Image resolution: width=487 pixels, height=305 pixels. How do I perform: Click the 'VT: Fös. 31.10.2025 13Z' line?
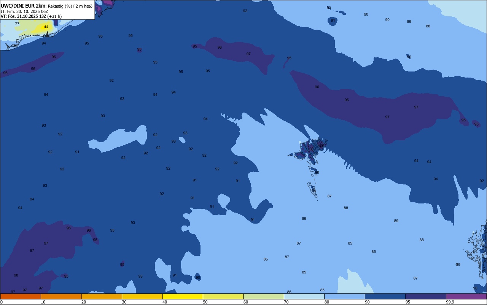pyautogui.click(x=23, y=16)
